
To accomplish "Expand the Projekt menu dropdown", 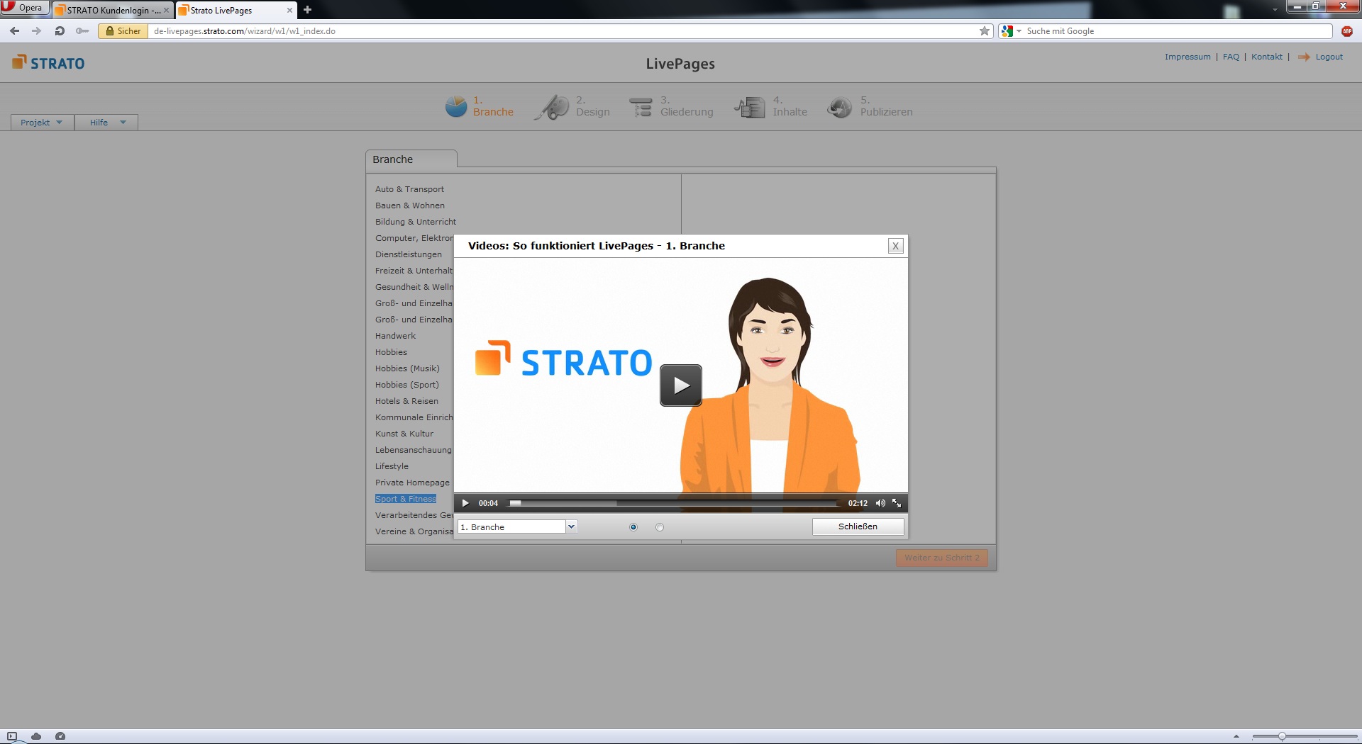I will tap(42, 123).
